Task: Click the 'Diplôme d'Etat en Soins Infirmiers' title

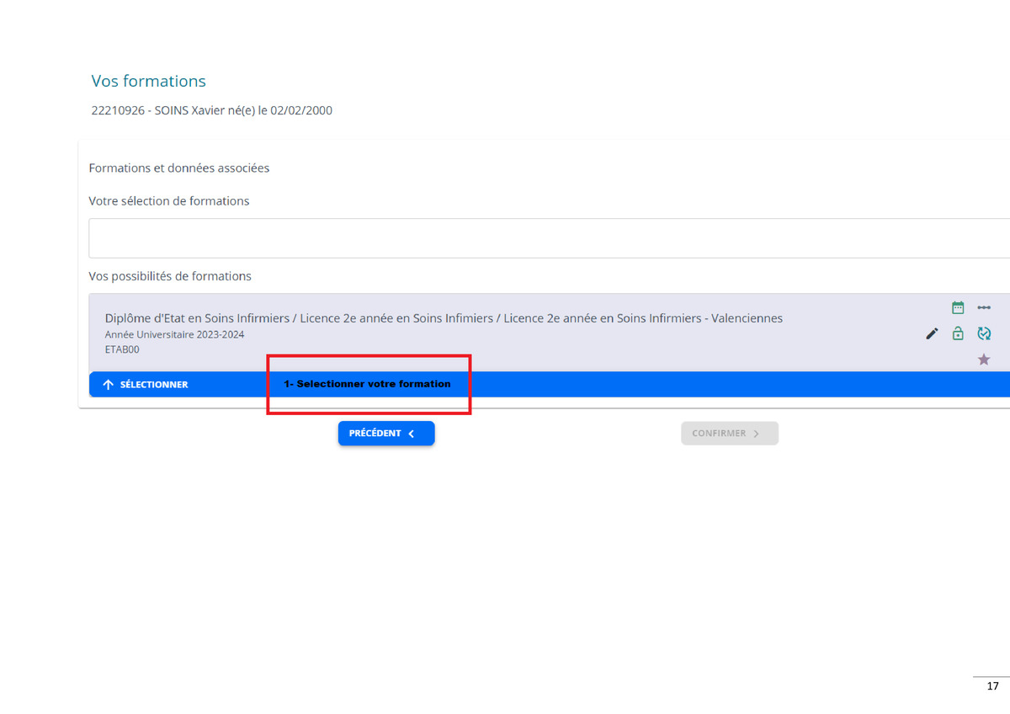Action: point(444,318)
